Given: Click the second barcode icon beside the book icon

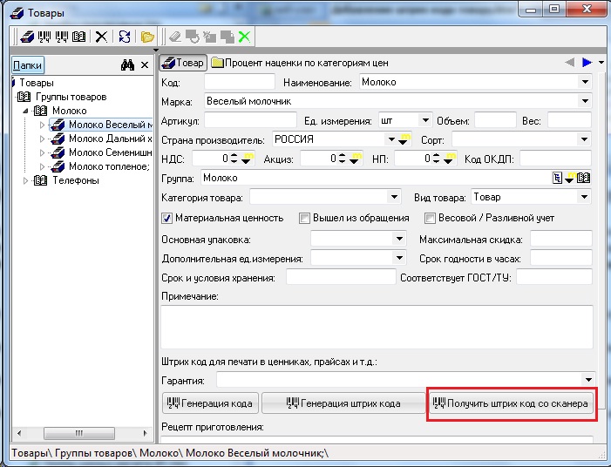Looking at the screenshot, I should click(x=62, y=37).
